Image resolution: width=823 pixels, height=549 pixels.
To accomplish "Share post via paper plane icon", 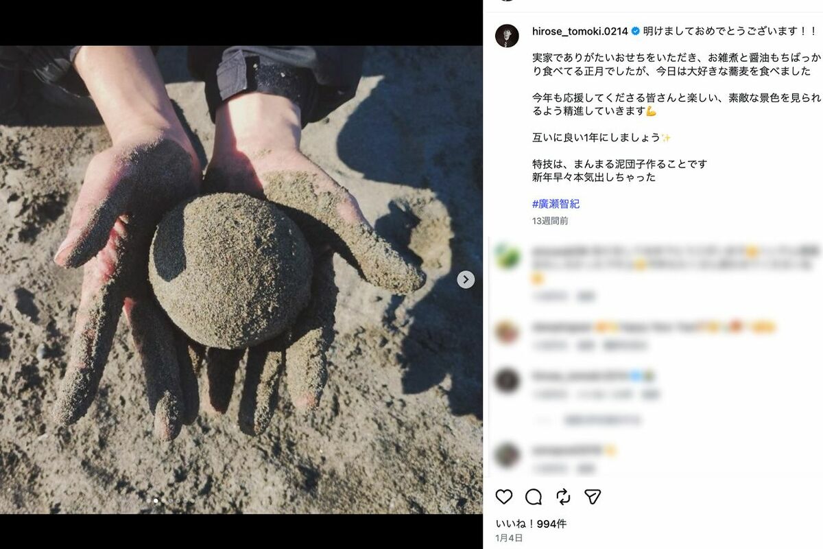I will pos(593,497).
